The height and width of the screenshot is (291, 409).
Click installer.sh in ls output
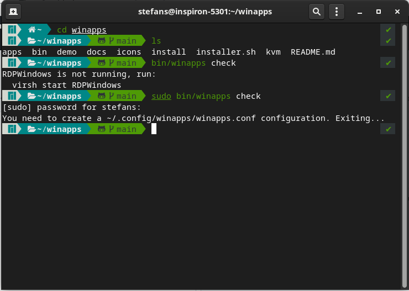click(226, 52)
